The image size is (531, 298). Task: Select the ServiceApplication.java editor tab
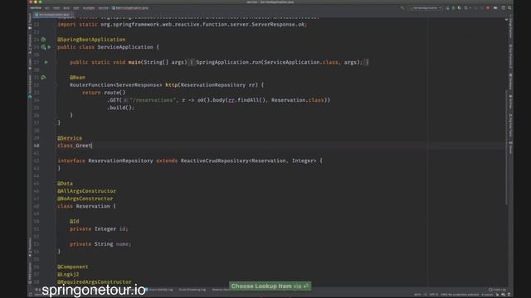tap(54, 15)
